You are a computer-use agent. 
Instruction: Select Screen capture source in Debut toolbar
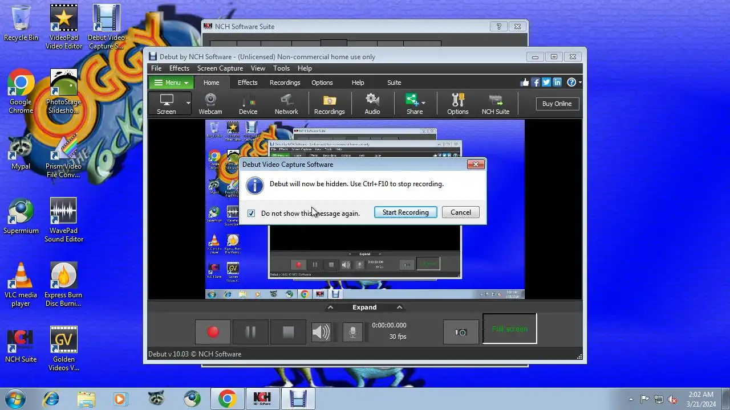click(x=167, y=104)
